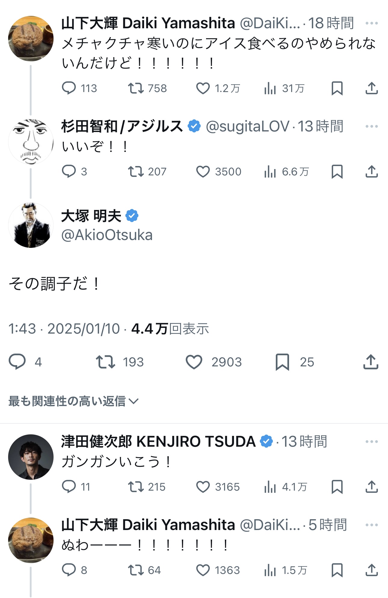The height and width of the screenshot is (598, 388).
Task: Like Daiki Yamashita's ice cream tweet
Action: click(203, 88)
